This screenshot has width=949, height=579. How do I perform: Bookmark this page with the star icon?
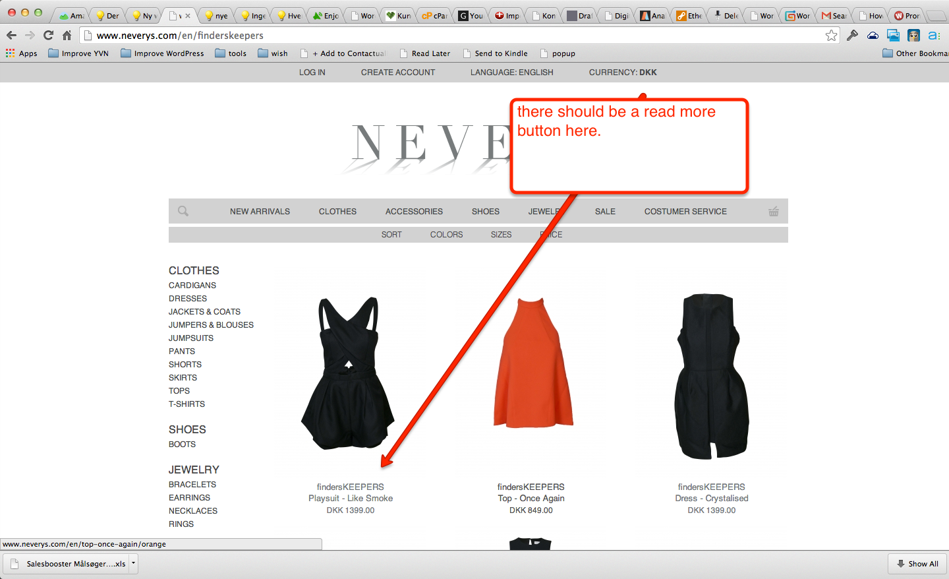(x=832, y=36)
